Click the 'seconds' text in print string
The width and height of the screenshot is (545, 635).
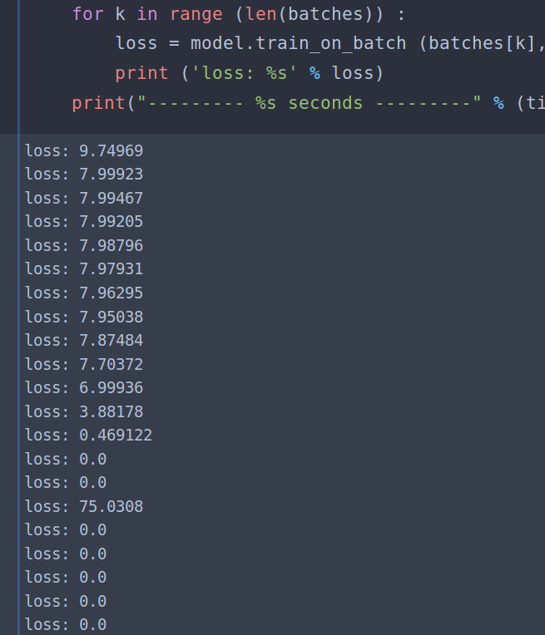(325, 103)
